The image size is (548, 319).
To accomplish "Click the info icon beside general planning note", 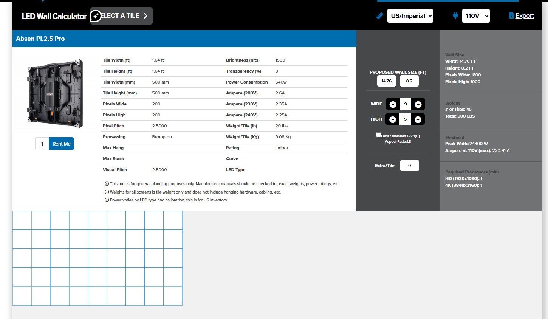I will (x=107, y=184).
